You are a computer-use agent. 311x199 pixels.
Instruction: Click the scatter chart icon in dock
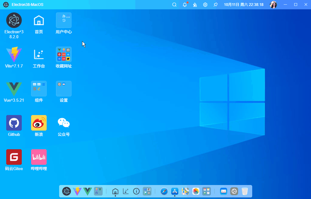point(126,191)
